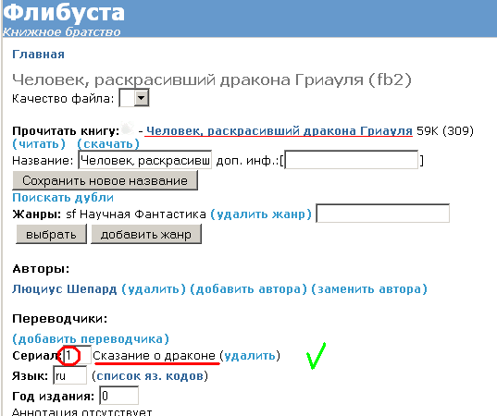Click добавить жанр button
497x416 pixels.
pos(146,234)
